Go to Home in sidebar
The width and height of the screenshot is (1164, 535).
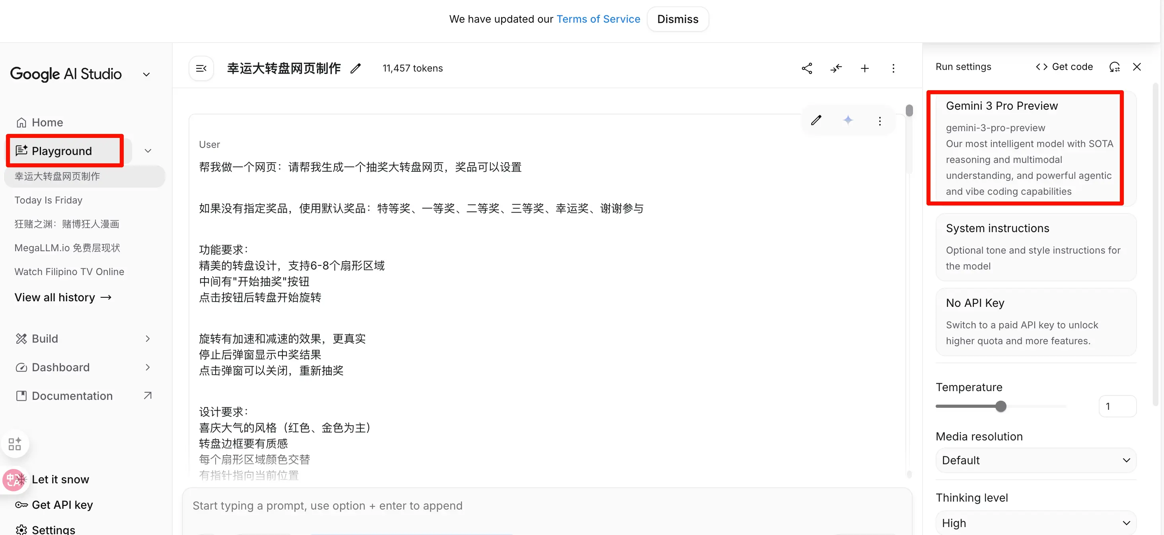(47, 122)
